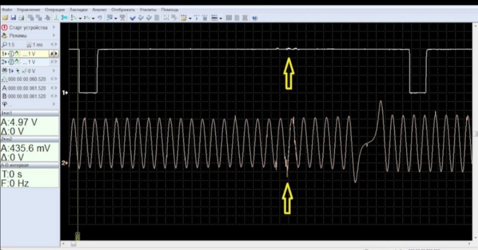Click channel 2 zero-level marker on graph
Screen dimensions: 478x250
coord(65,163)
